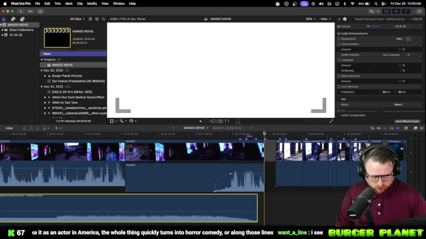Viewport: 426px width, 239px height.
Task: Expand the 12-24-25 event
Action: [3, 35]
